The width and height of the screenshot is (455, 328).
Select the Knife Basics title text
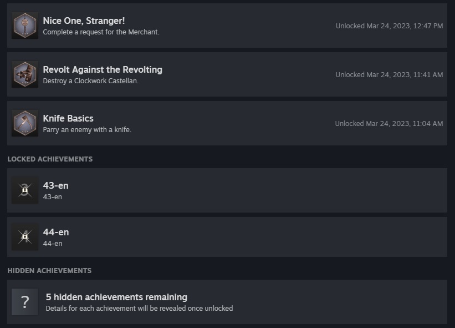point(68,119)
